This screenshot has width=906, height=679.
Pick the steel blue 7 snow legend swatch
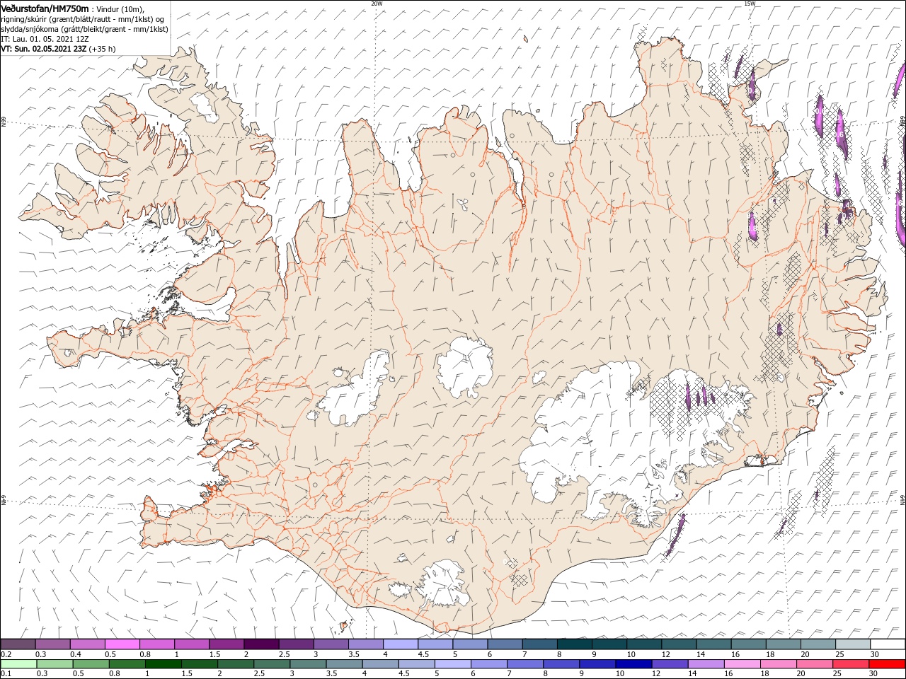tap(539, 644)
